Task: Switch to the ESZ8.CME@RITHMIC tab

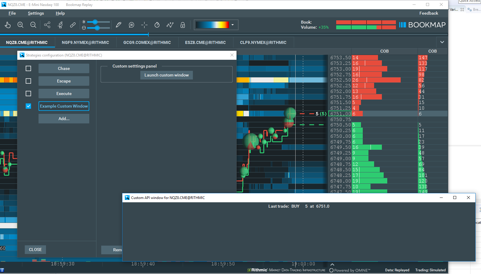Action: click(205, 42)
